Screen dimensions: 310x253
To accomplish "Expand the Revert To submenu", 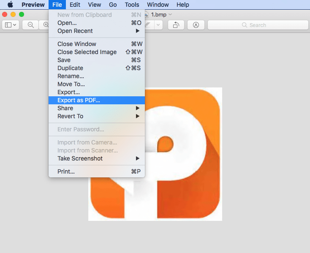I will [97, 116].
